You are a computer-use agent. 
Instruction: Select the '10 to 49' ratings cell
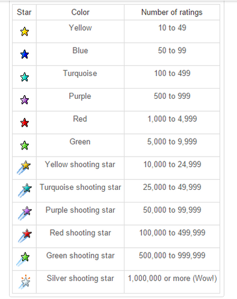(172, 31)
